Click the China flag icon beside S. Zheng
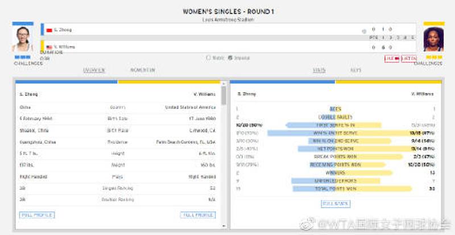Image resolution: width=455 pixels, height=235 pixels. click(49, 30)
